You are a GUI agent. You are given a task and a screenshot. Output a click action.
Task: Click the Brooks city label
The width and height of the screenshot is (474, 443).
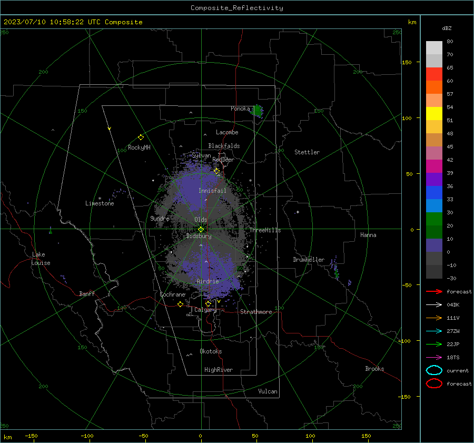(x=374, y=369)
